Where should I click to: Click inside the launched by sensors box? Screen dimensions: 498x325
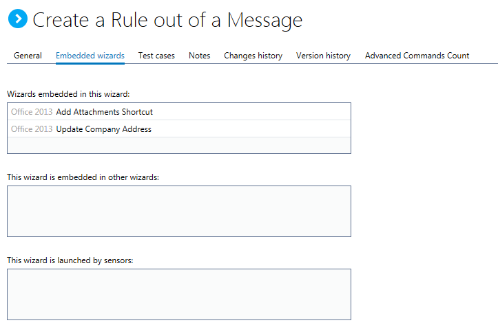(178, 294)
